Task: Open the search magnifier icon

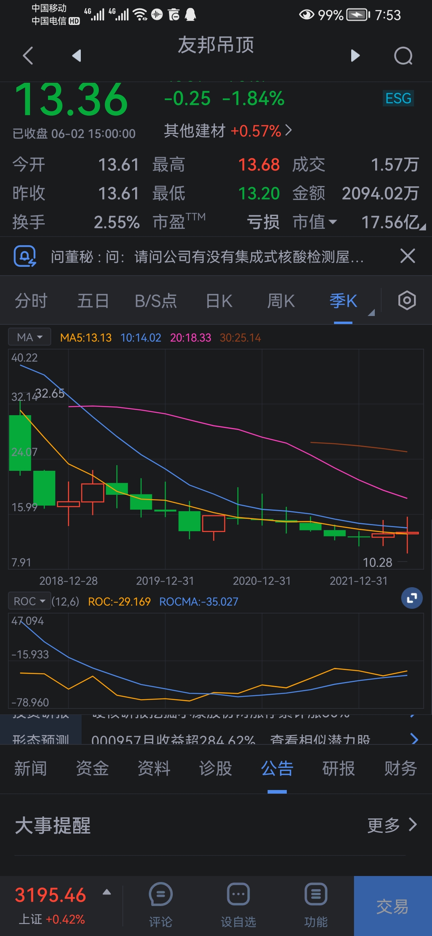Action: tap(403, 56)
